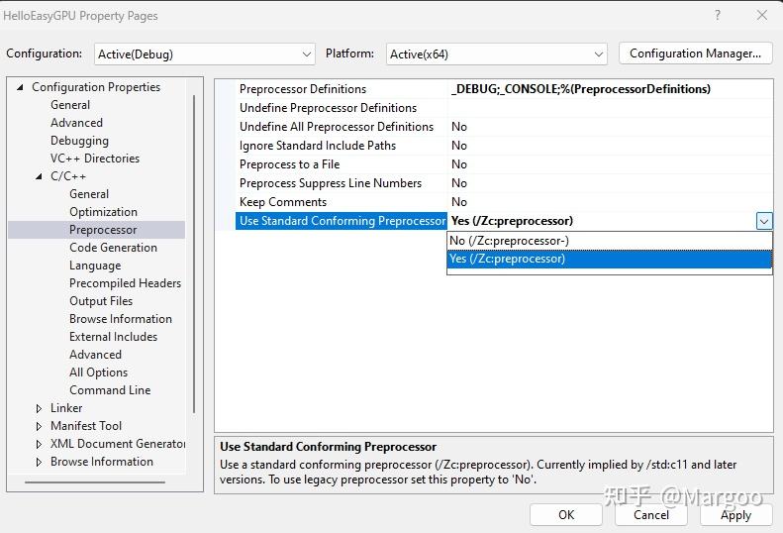
Task: Select the Preprocessor page
Action: click(103, 230)
